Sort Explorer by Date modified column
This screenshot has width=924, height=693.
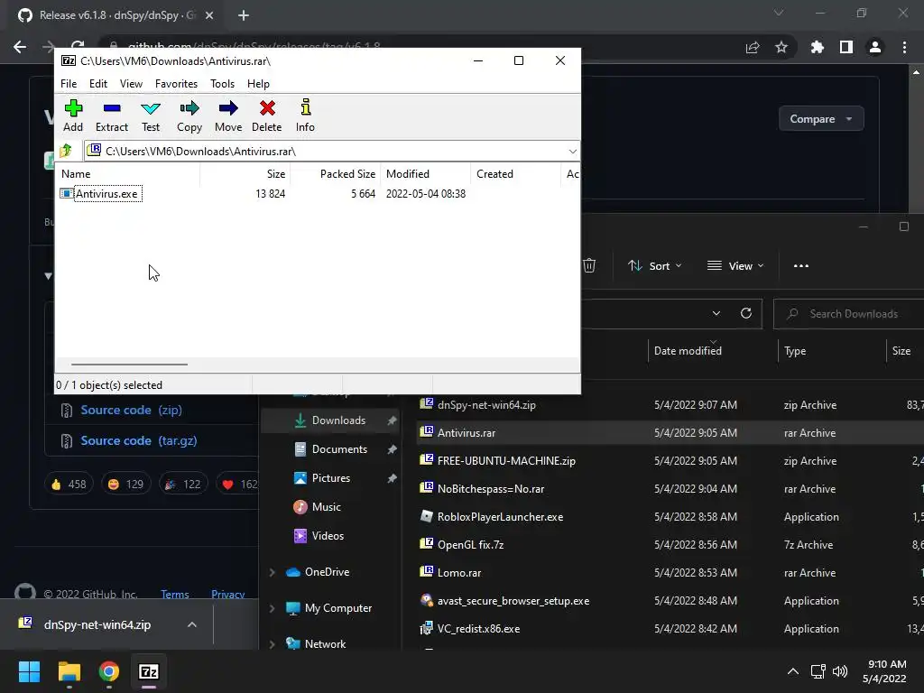[x=688, y=351]
